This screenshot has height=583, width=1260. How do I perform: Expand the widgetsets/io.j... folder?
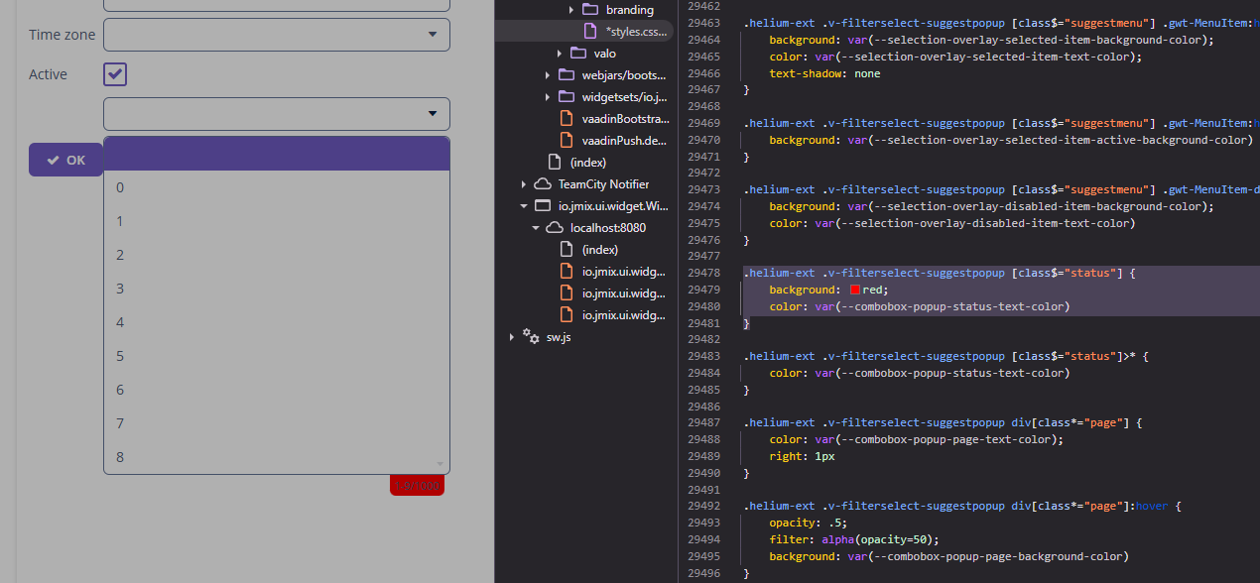pyautogui.click(x=548, y=97)
